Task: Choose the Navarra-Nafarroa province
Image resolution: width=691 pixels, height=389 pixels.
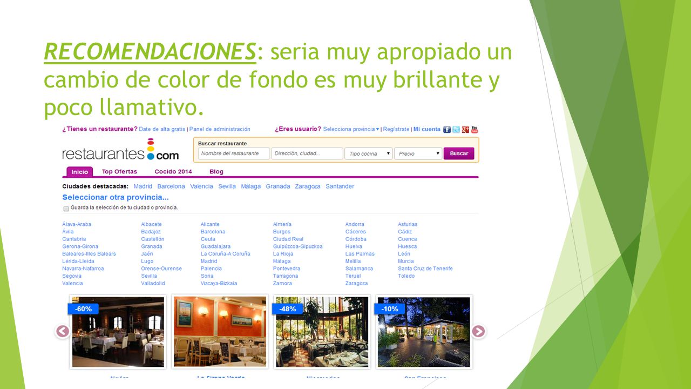Action: point(83,269)
